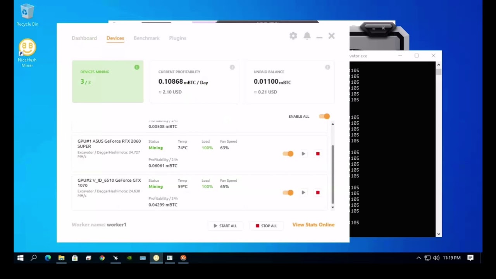Open the notifications bell in NiceHash

pos(307,36)
